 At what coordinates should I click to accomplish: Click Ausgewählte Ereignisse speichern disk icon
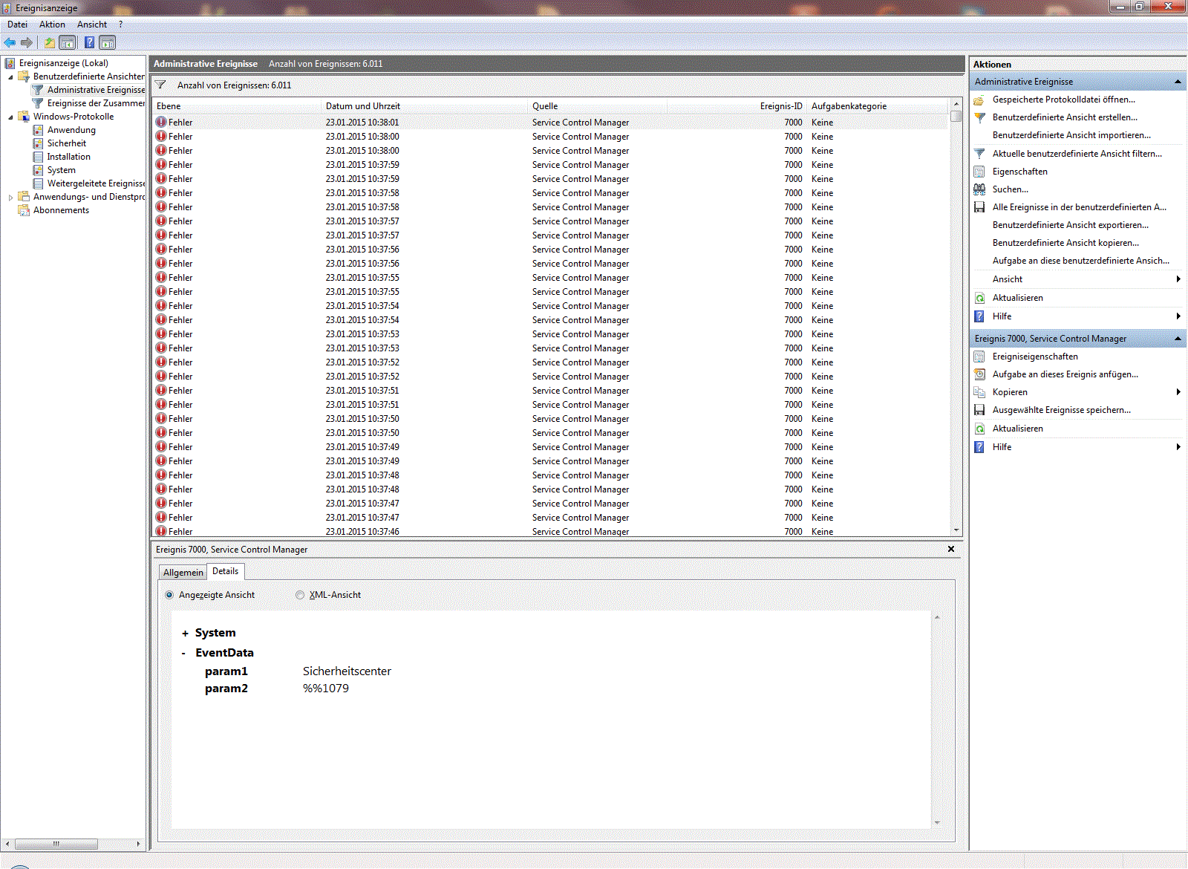(x=979, y=410)
